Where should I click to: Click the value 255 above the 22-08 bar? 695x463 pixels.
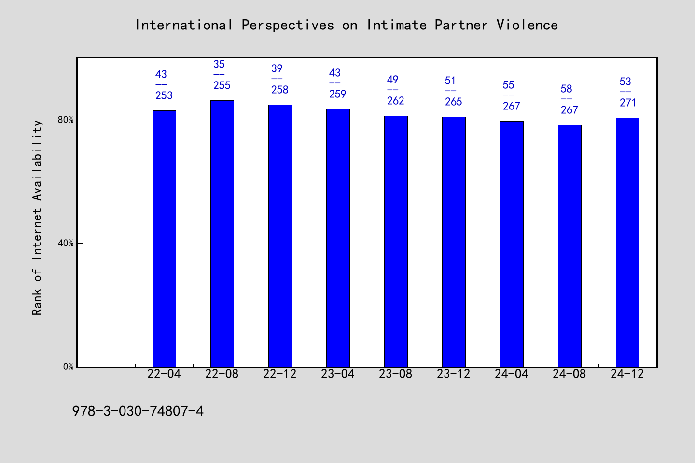pos(222,85)
